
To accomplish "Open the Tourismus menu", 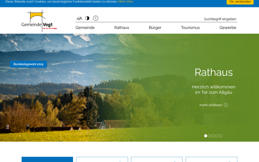I will [190, 28].
